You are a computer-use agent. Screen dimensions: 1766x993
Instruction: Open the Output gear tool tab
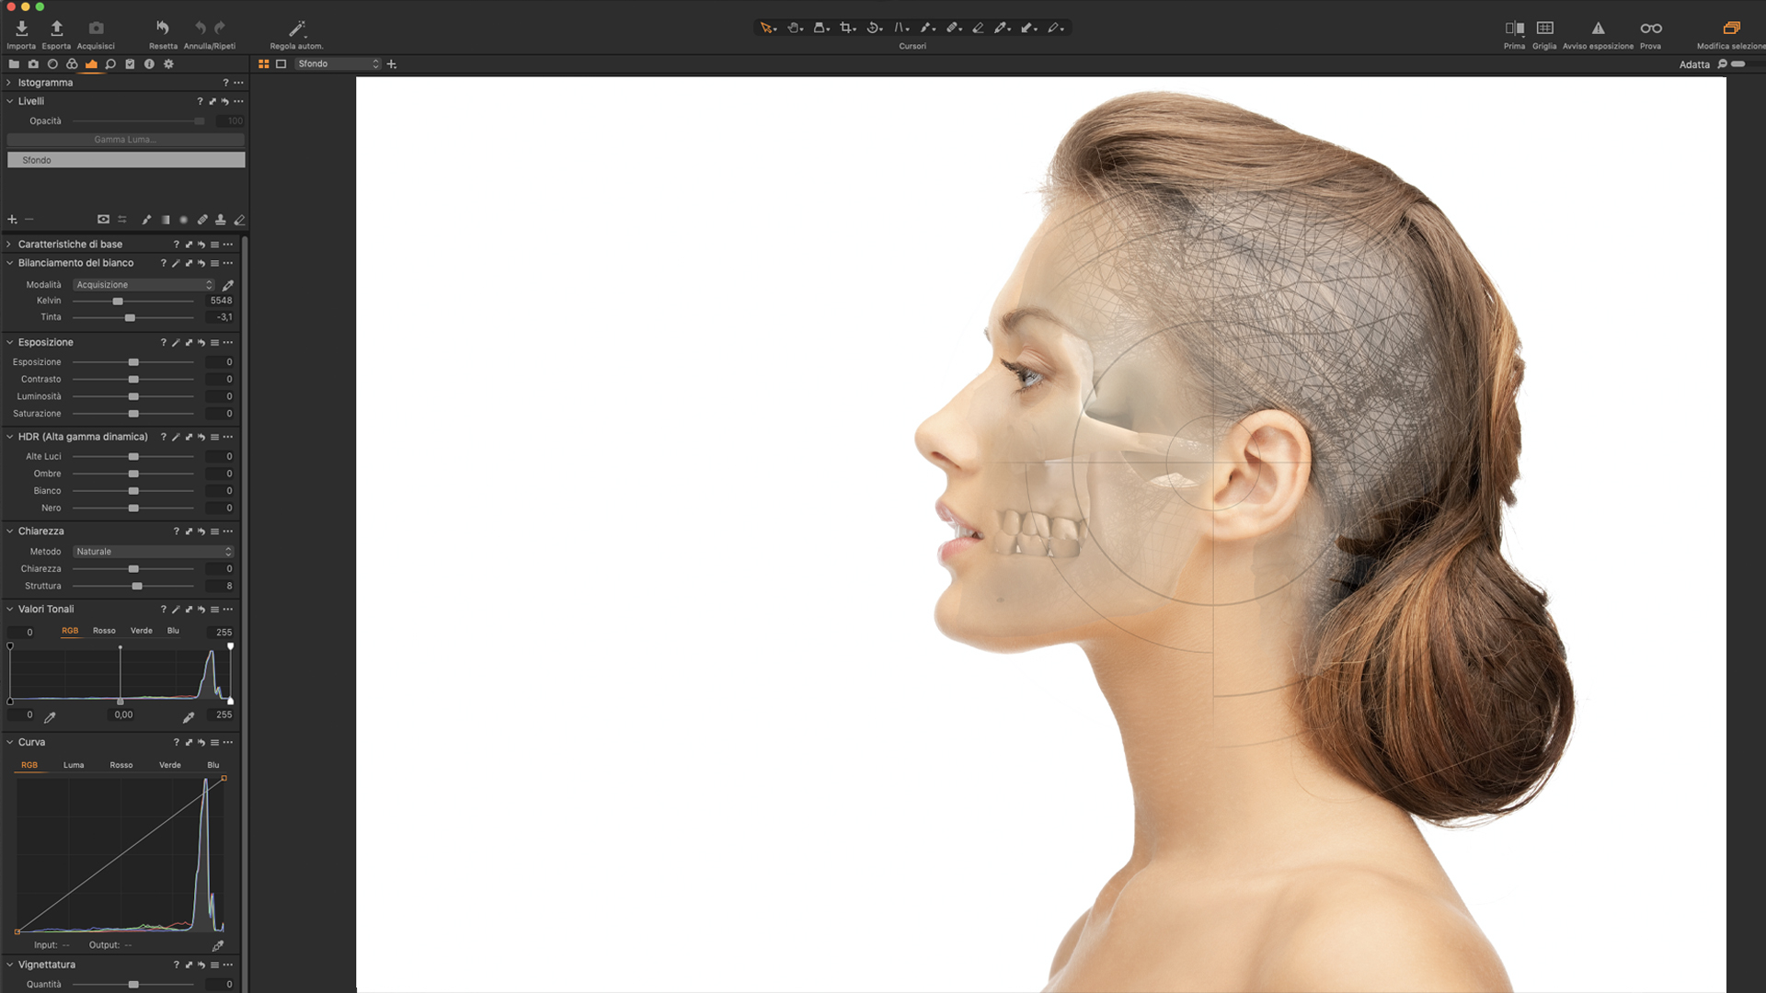168,64
